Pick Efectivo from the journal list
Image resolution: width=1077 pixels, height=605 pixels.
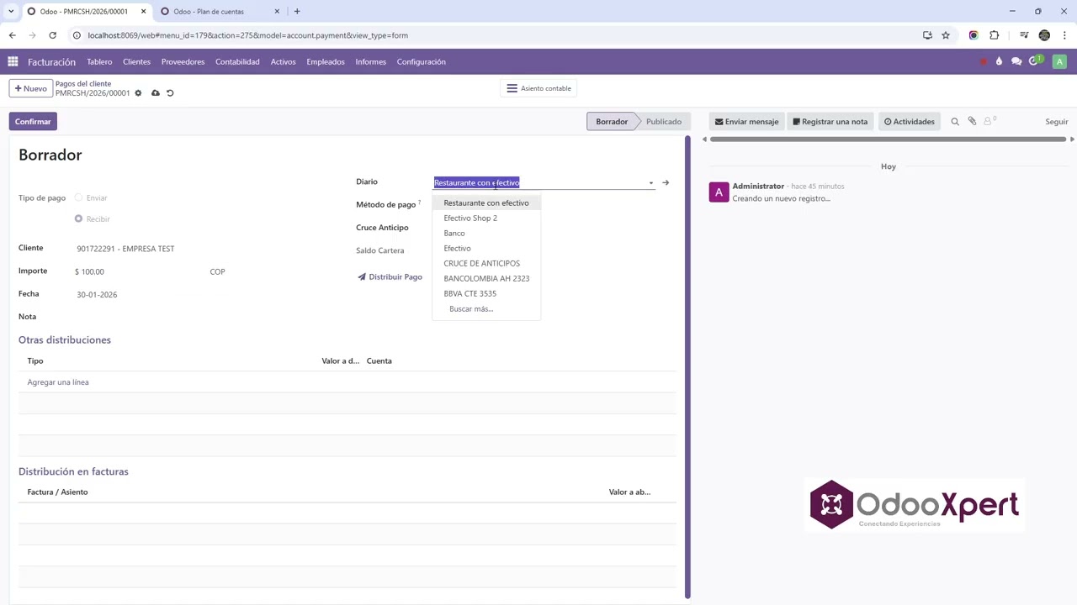[x=486, y=248]
